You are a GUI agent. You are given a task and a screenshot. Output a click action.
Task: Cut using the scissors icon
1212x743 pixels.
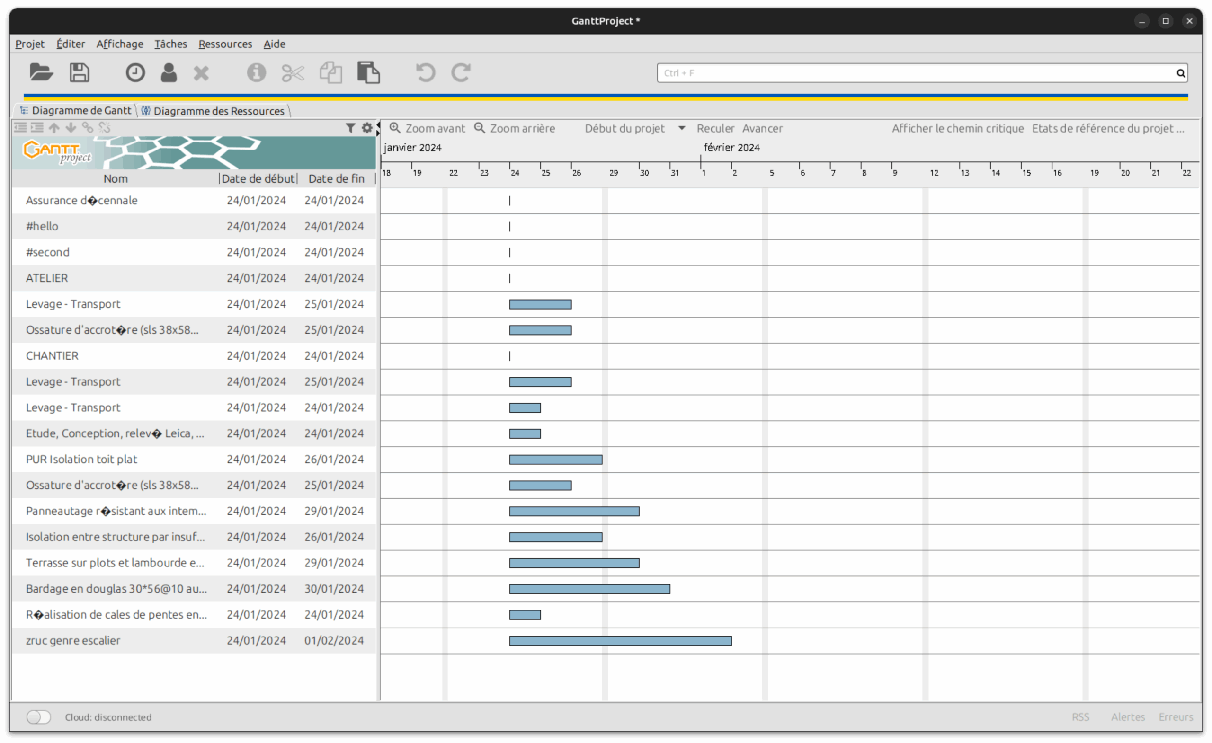(x=292, y=72)
